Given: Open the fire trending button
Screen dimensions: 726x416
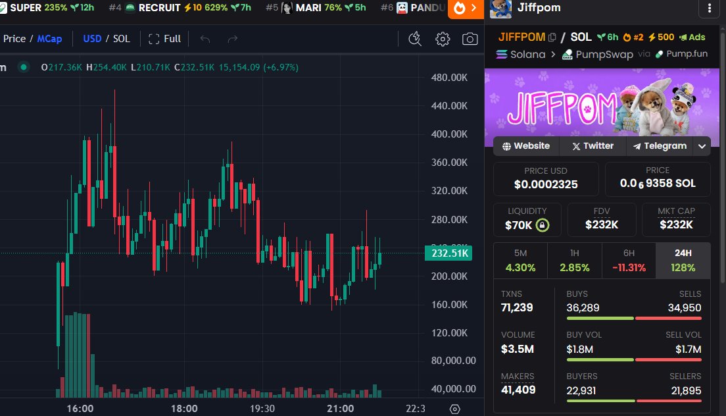Looking at the screenshot, I should (466, 9).
